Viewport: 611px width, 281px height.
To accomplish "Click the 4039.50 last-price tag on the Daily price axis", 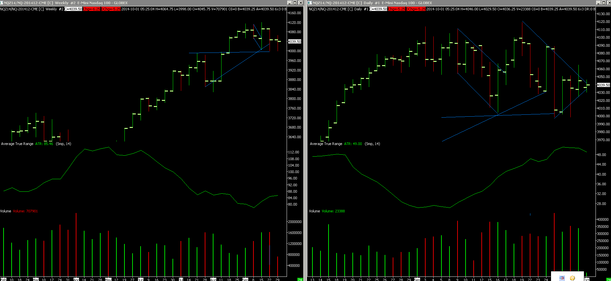I will click(603, 85).
